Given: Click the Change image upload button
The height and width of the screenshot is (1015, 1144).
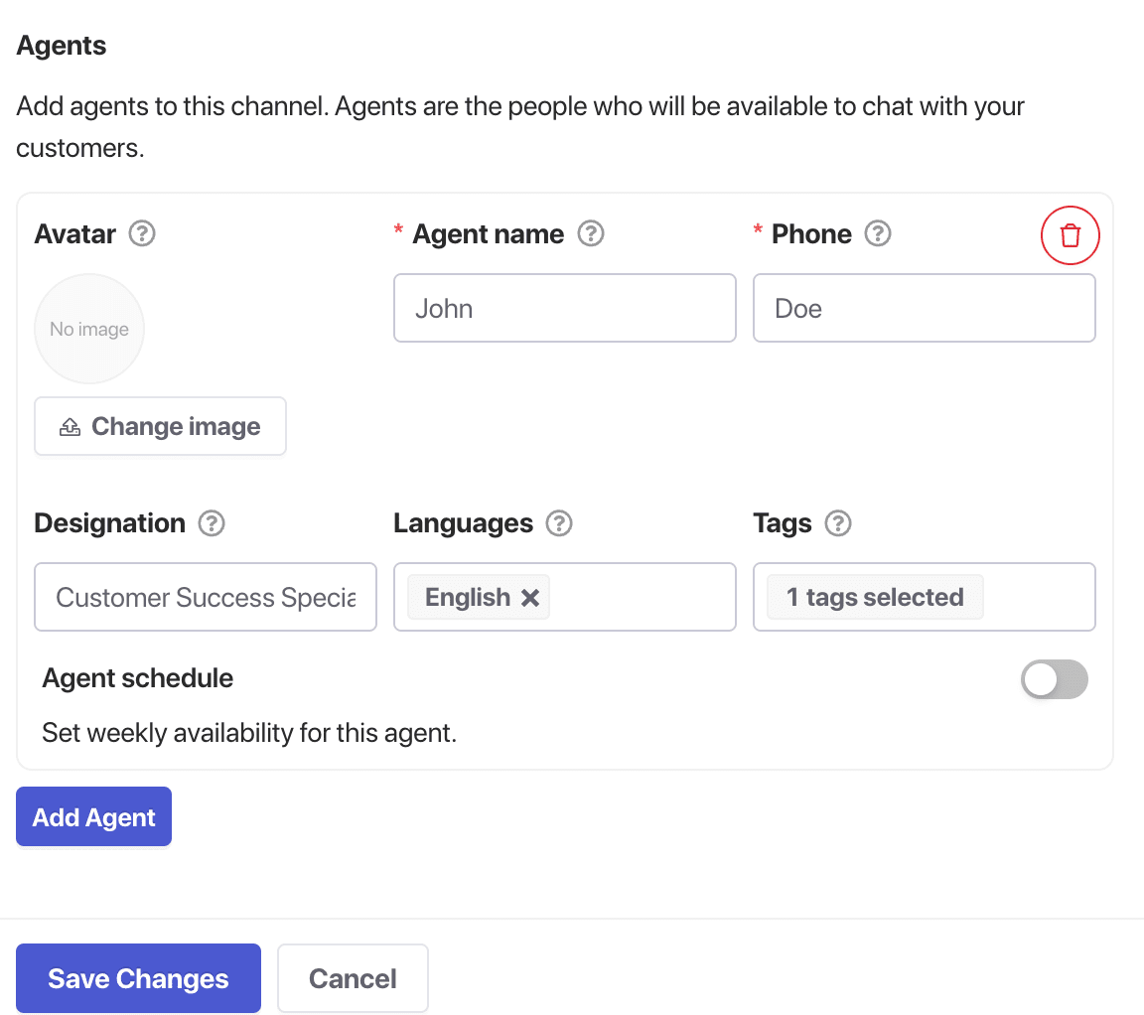Looking at the screenshot, I should pos(161,427).
